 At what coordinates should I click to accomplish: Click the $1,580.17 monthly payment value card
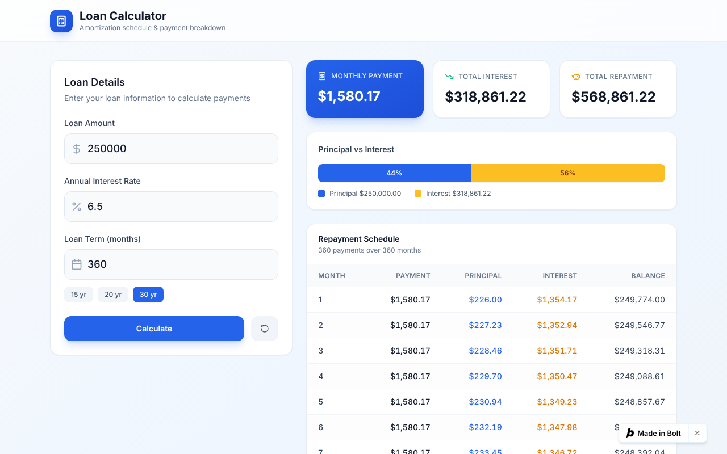pyautogui.click(x=365, y=89)
